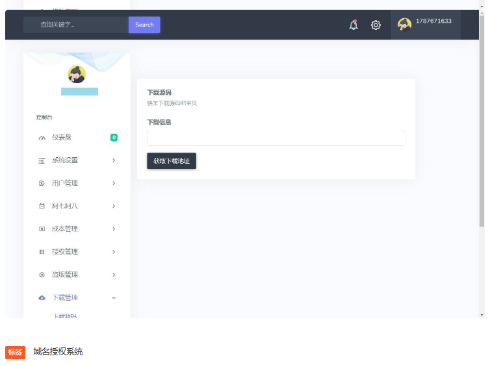Click the 仪表盘 dashboard gauge icon
The height and width of the screenshot is (365, 488).
(x=42, y=138)
